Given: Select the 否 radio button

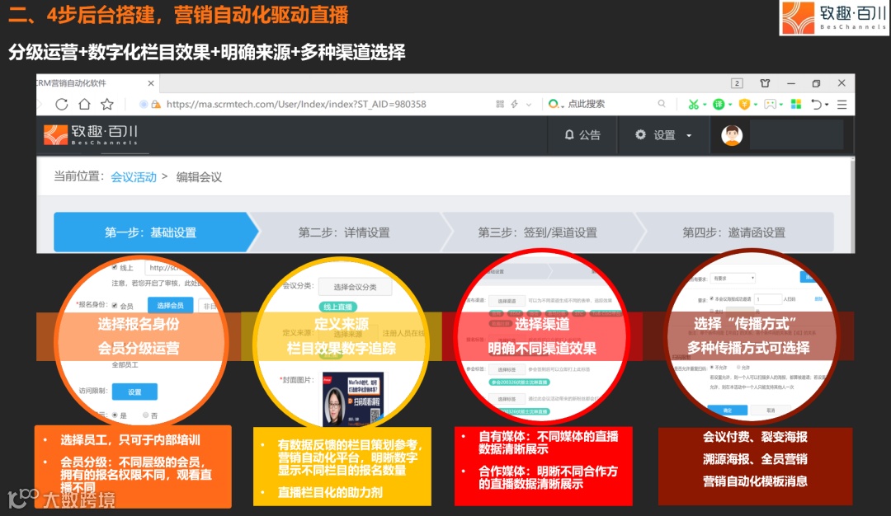Looking at the screenshot, I should click(x=145, y=415).
